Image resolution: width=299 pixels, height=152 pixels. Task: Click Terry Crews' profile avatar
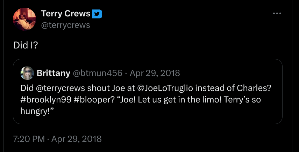coord(24,19)
